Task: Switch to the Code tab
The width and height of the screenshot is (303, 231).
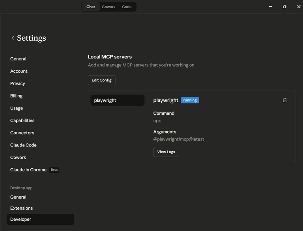Action: (127, 7)
